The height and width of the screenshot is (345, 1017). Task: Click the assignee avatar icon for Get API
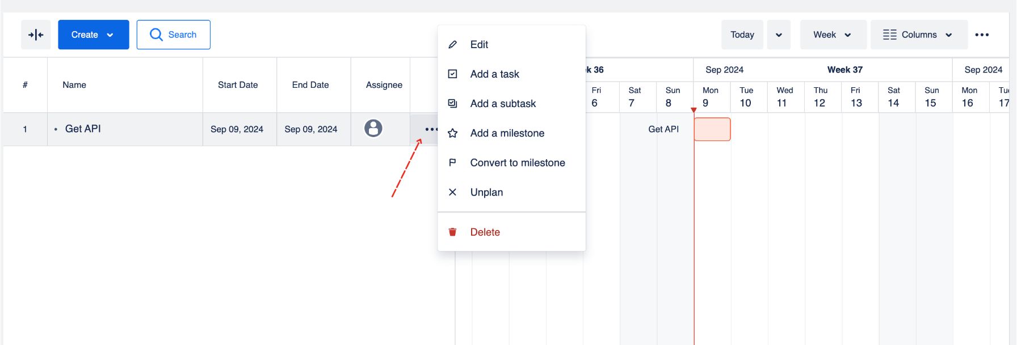[x=373, y=129]
